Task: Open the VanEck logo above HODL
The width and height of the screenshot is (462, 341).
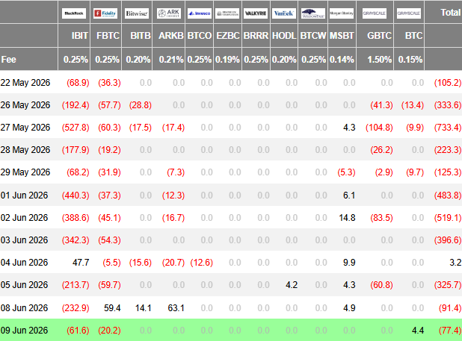Action: coord(284,13)
